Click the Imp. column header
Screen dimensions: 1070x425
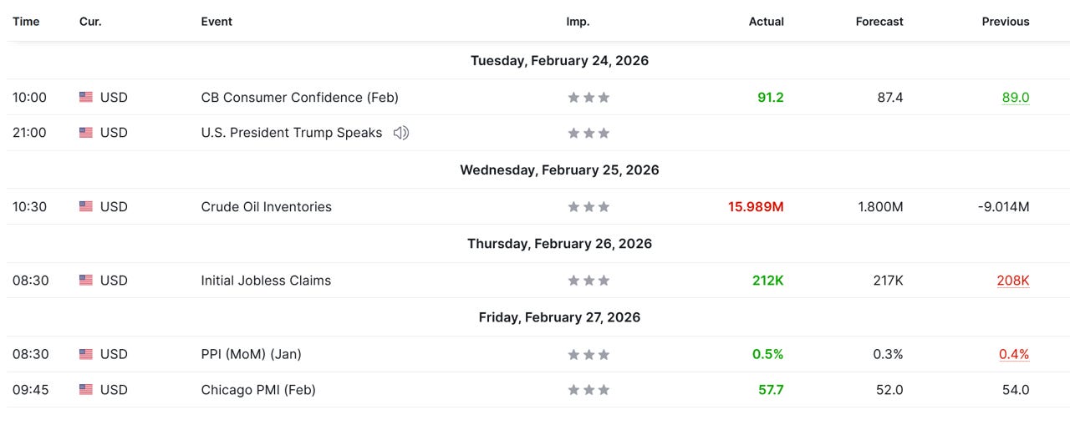click(578, 22)
